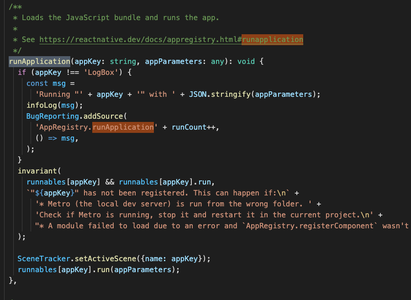Click highlighted runApplication inside the 'AppRegistry.' string

[123, 127]
